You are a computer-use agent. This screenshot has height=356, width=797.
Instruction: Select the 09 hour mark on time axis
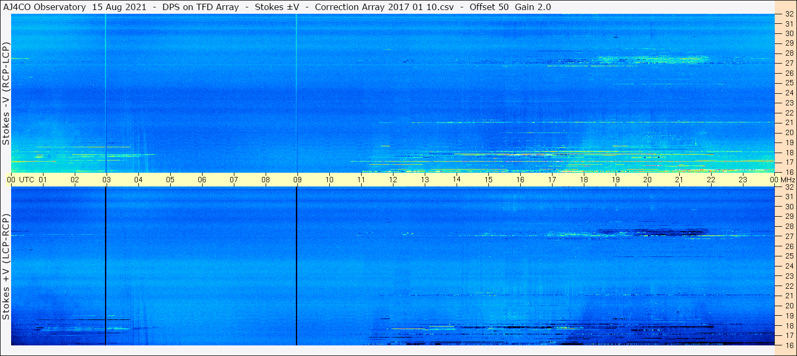(297, 180)
